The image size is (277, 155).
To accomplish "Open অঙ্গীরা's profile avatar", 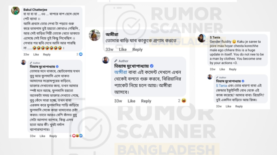I will click(94, 35).
